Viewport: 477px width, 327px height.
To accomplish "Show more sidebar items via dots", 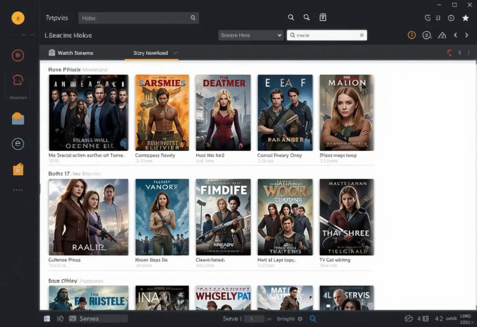I will (x=18, y=190).
